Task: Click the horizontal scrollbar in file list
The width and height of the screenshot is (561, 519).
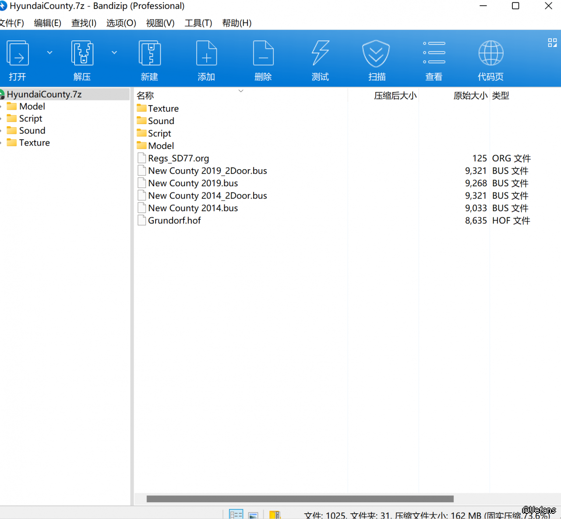Action: [x=300, y=499]
